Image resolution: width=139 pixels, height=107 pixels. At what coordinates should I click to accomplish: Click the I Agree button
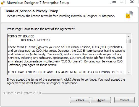click(x=101, y=100)
